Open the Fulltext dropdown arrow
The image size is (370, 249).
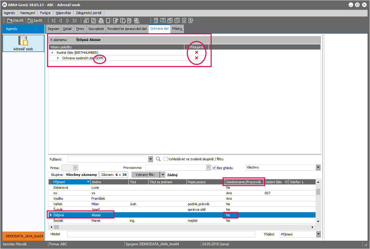(x=150, y=159)
